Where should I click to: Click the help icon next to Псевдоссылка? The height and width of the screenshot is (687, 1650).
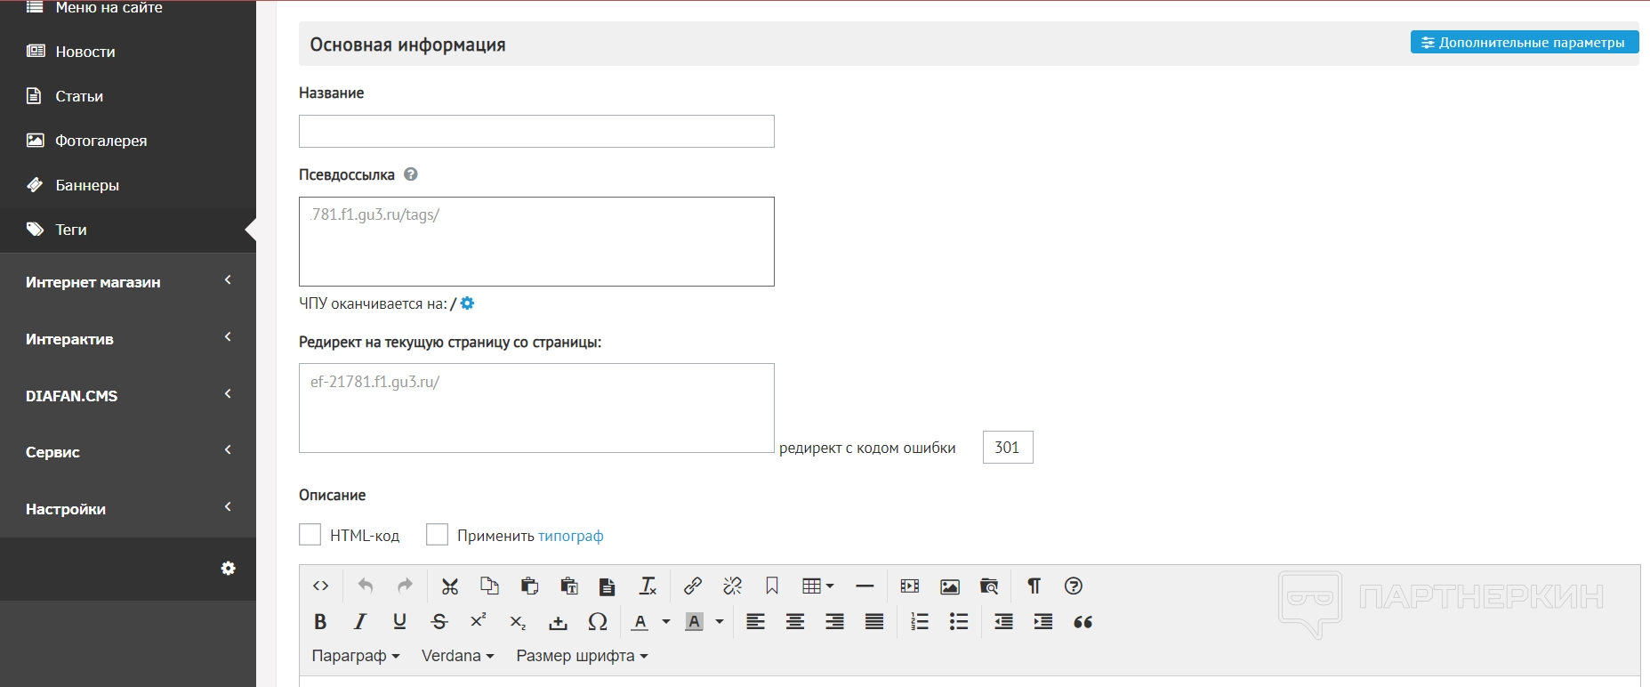point(410,174)
